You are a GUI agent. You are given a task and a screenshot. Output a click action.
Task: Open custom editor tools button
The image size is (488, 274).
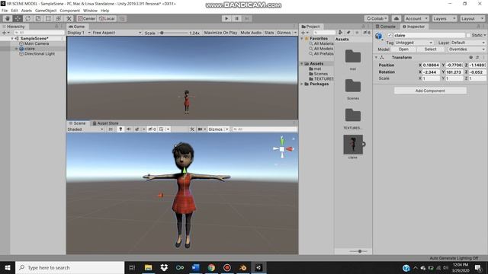(x=69, y=18)
